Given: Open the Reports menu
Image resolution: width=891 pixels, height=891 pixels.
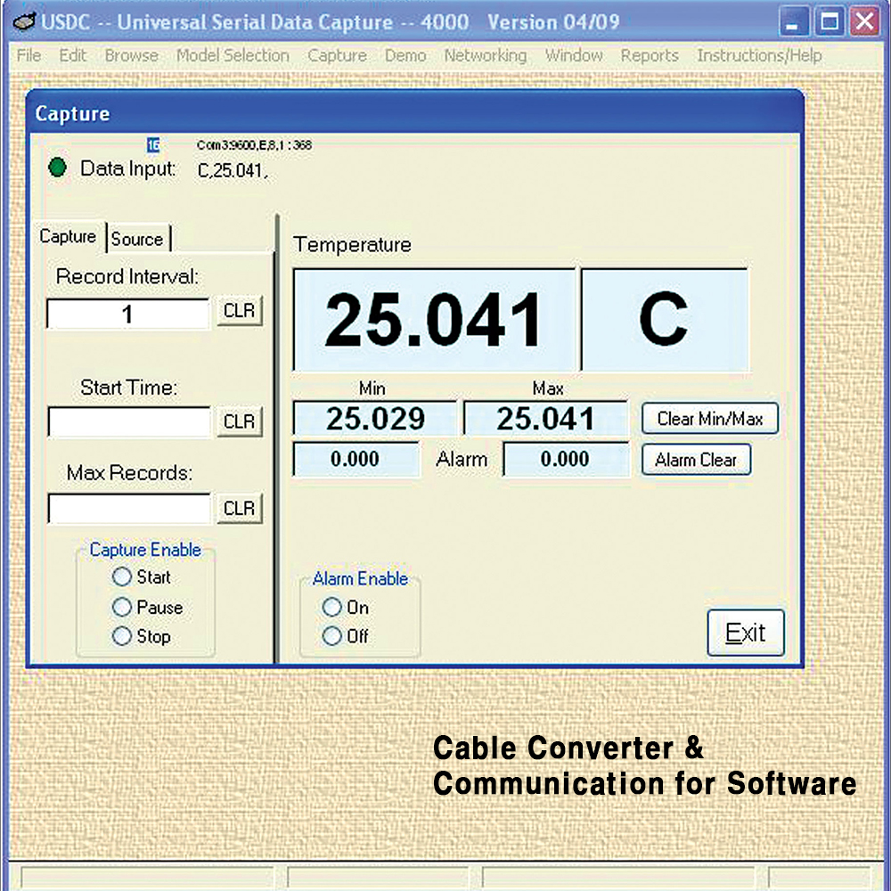Looking at the screenshot, I should (650, 55).
